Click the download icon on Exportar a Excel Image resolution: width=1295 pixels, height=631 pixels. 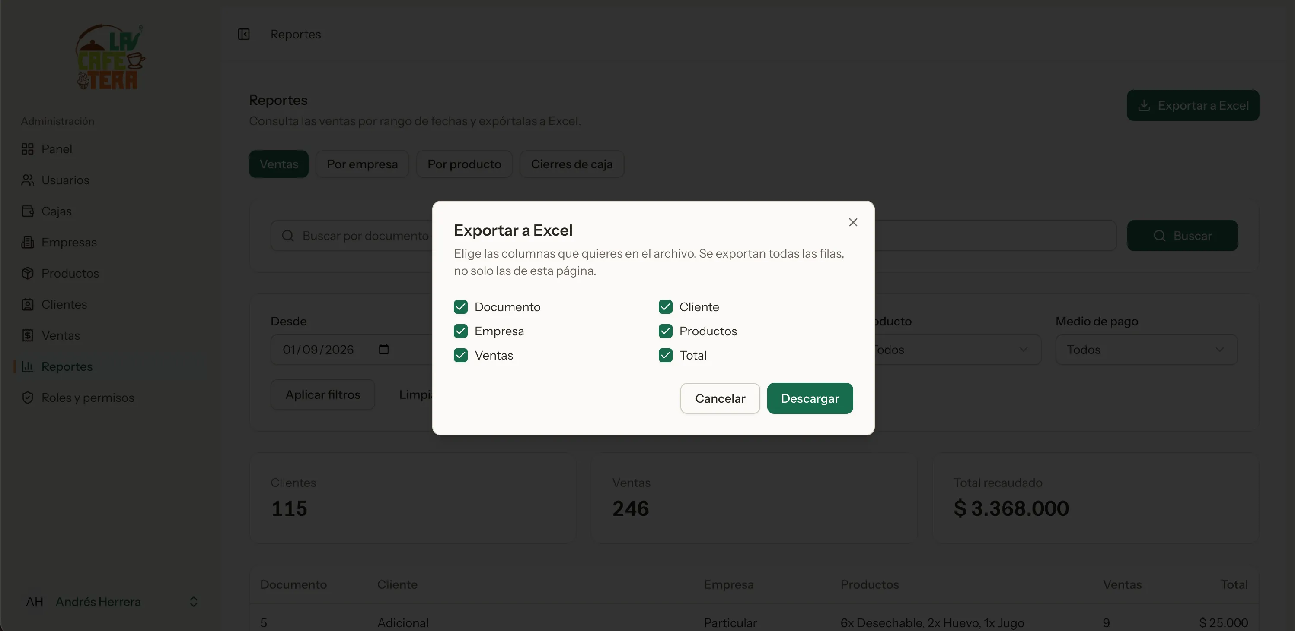1144,105
